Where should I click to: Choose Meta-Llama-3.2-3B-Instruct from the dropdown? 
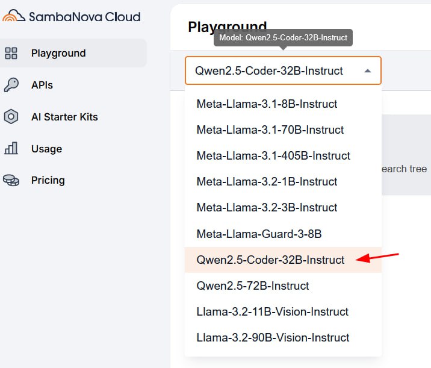[x=267, y=208]
